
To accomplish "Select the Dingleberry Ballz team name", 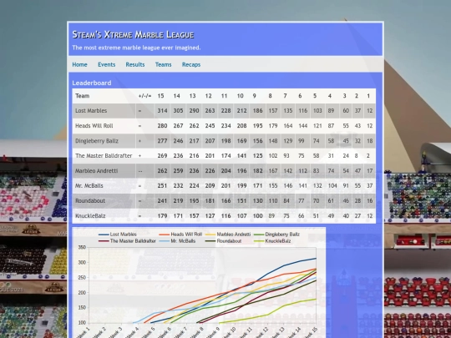I will (x=97, y=141).
